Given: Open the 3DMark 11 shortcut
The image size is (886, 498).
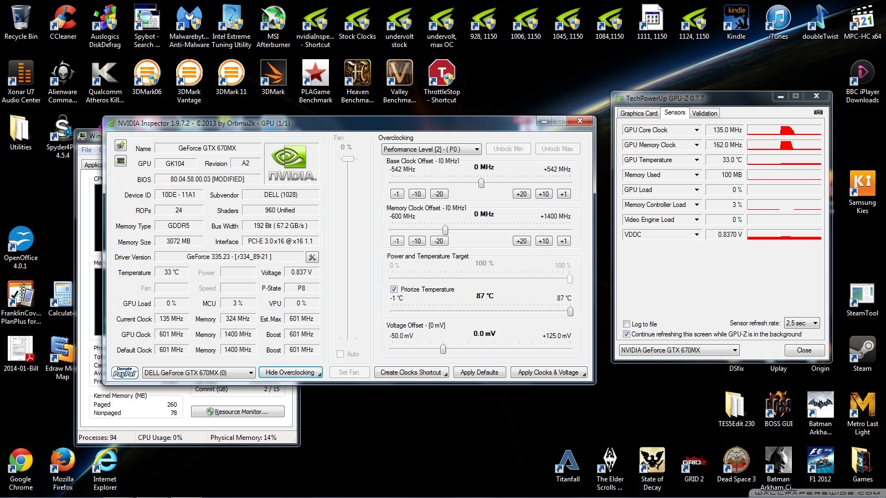Looking at the screenshot, I should [x=231, y=78].
